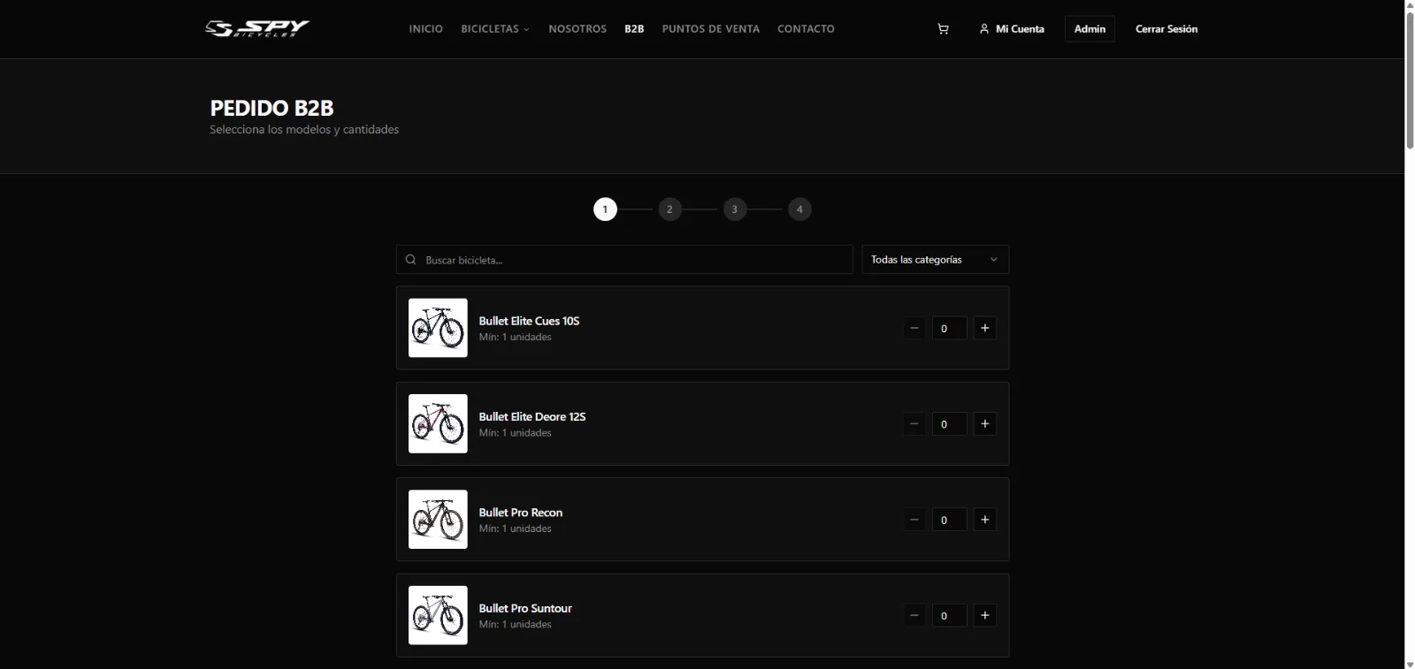Image resolution: width=1415 pixels, height=669 pixels.
Task: Decrease quantity for Bullet Elite Cues 10S
Action: 914,328
